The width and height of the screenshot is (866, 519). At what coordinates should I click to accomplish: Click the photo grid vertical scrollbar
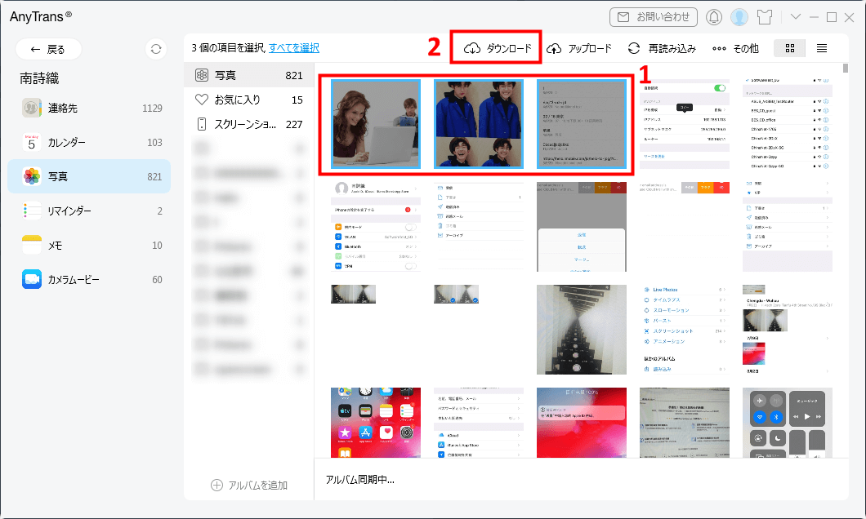point(846,69)
